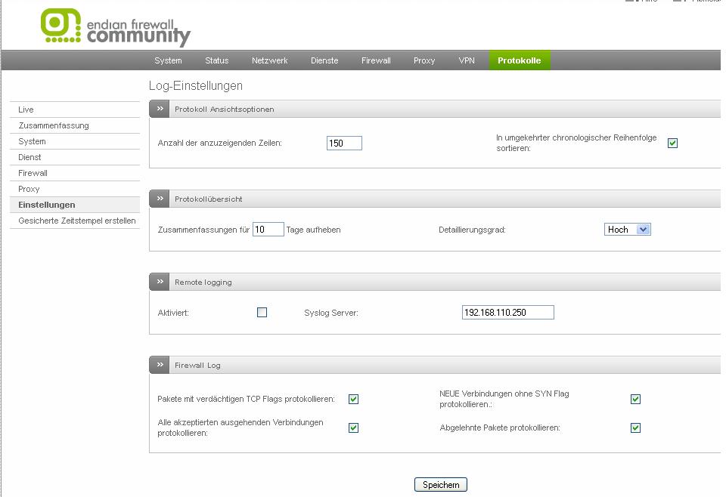Toggle suspicious TCP Flags logging checkbox
726x497 pixels.
pyautogui.click(x=353, y=399)
